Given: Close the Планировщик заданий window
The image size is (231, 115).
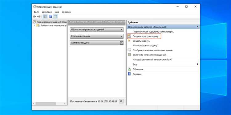Looking at the screenshot, I should [x=196, y=7].
